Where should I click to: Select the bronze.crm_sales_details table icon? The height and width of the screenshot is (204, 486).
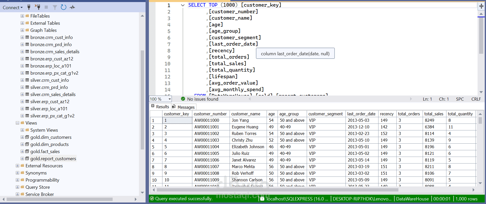27,51
